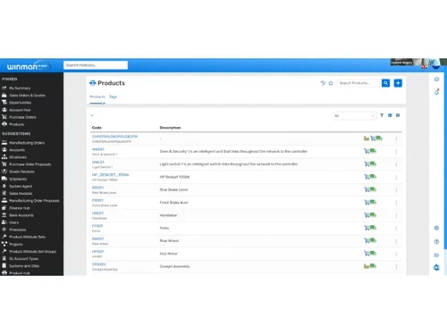Open Product Attribute Sets in sidebar
Screen dimensions: 447x335
pos(27,237)
